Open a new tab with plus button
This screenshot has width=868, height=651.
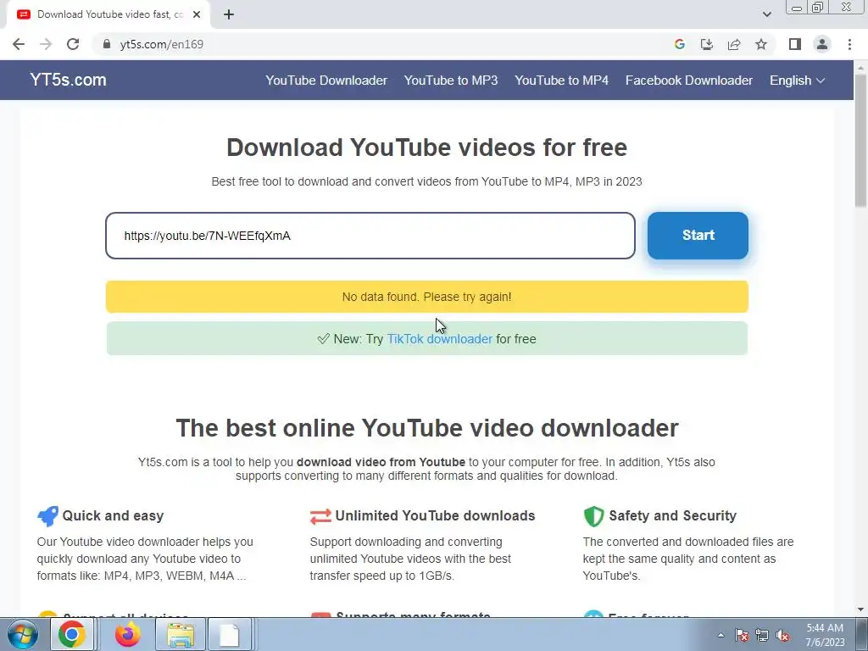(229, 15)
